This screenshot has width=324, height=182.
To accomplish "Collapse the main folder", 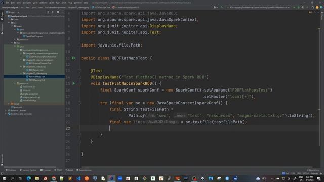I will (x=12, y=26).
